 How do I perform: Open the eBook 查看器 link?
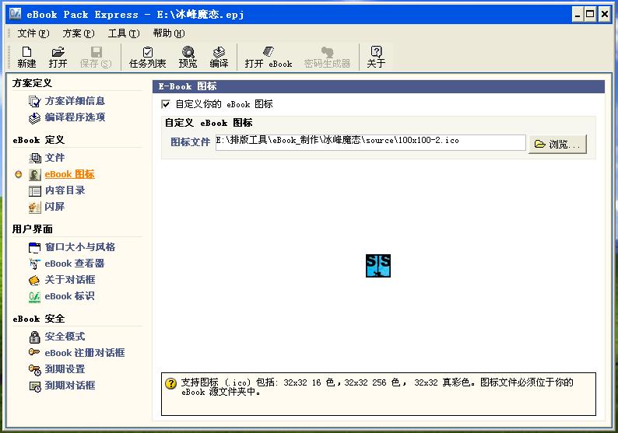pyautogui.click(x=75, y=264)
